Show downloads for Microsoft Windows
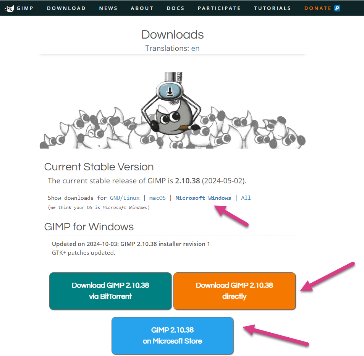The height and width of the screenshot is (356, 364). (203, 198)
